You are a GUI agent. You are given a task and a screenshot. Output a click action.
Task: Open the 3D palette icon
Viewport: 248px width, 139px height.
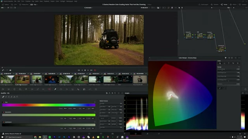coord(96,89)
